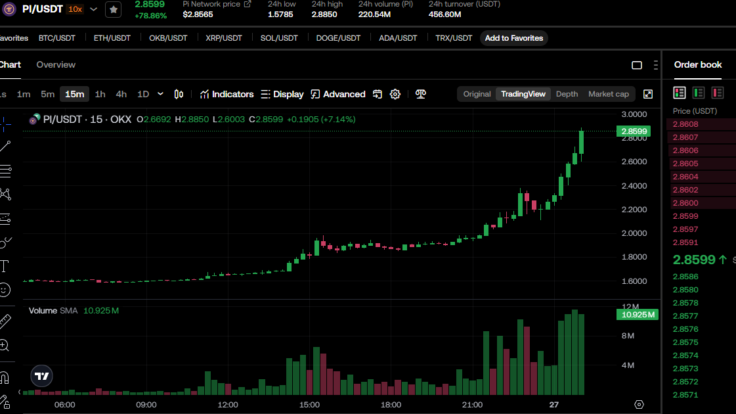The image size is (736, 414).
Task: Open the candlestick chart type selector
Action: tap(179, 94)
